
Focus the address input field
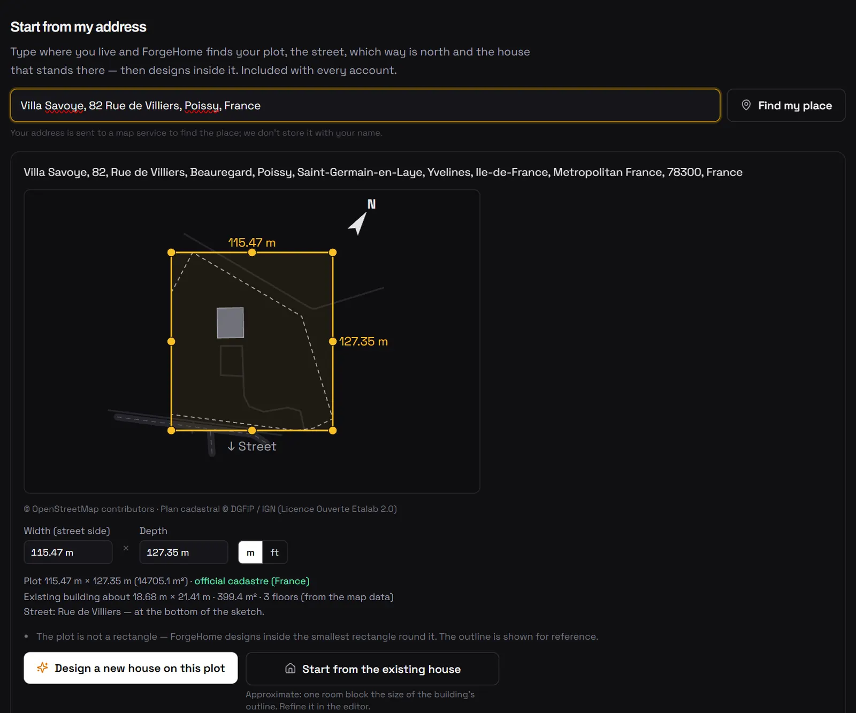pyautogui.click(x=365, y=105)
